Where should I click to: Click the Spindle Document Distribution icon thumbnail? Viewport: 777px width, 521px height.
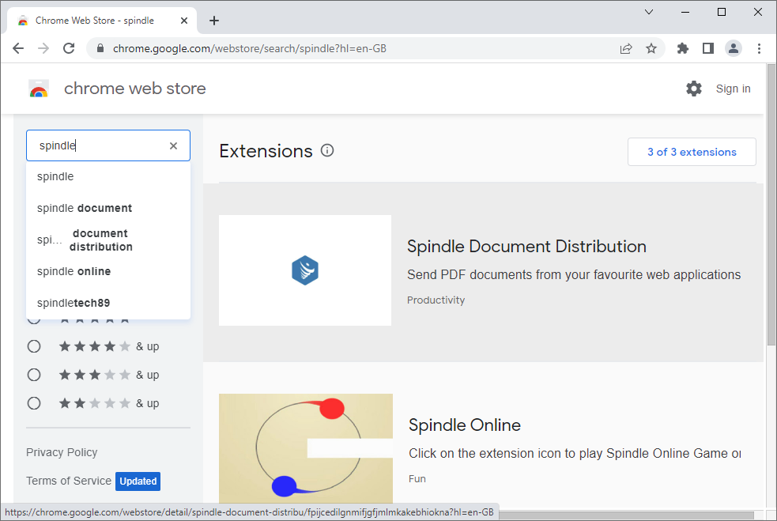click(305, 270)
